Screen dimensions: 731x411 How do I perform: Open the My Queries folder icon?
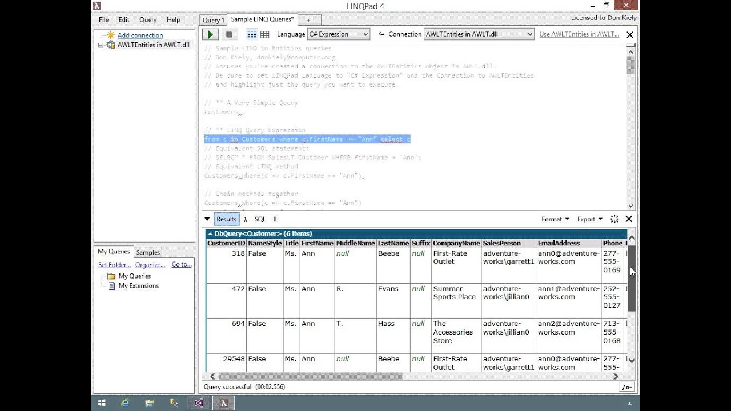click(111, 276)
